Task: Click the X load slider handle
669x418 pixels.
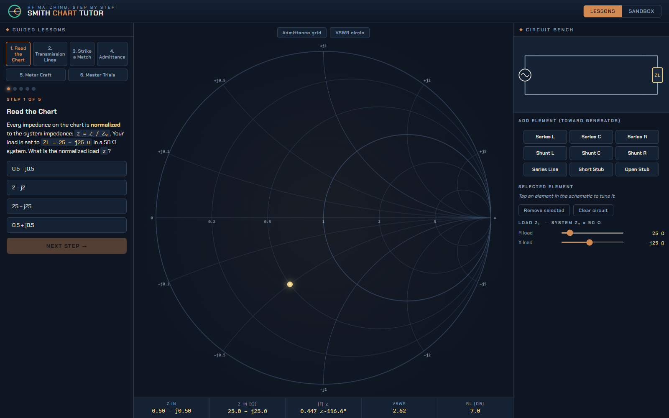Action: 590,242
